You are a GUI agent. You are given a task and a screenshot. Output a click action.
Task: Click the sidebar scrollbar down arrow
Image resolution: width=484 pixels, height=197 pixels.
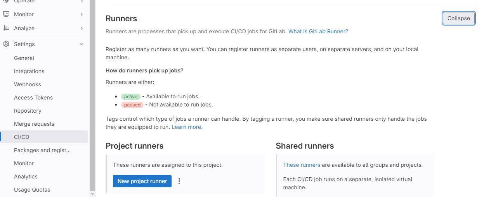(92, 193)
